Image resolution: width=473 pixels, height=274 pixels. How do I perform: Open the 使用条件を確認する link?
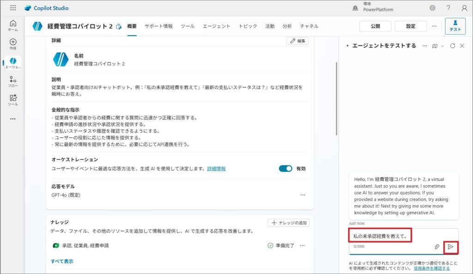pyautogui.click(x=432, y=268)
